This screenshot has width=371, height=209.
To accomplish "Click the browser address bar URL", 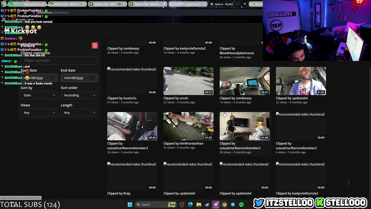I will click(x=53, y=12).
